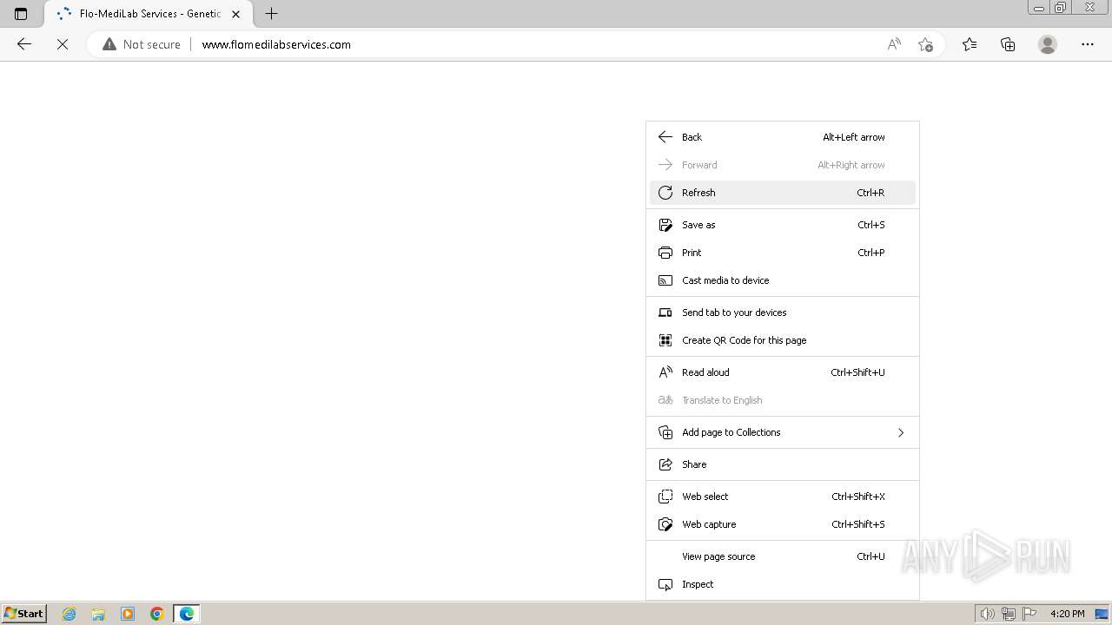Launch Chrome from the taskbar
This screenshot has height=625, width=1112.
click(x=156, y=614)
